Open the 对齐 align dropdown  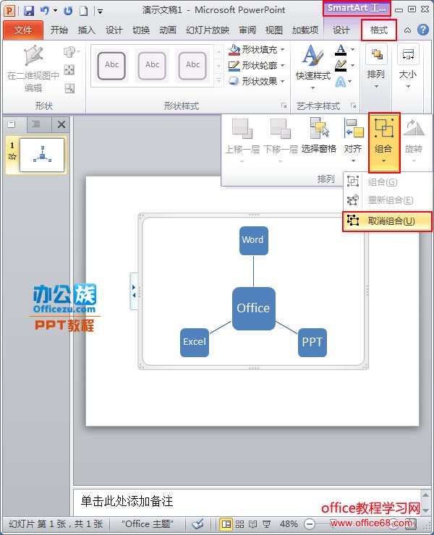point(353,140)
